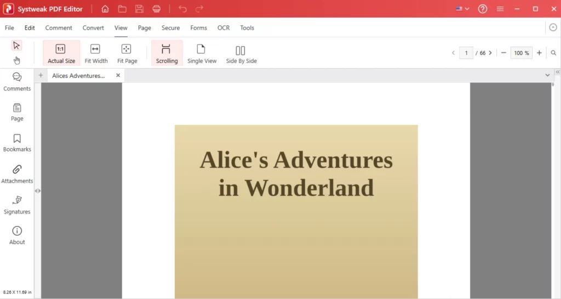
Task: Enable Scrolling page layout
Action: (x=167, y=53)
